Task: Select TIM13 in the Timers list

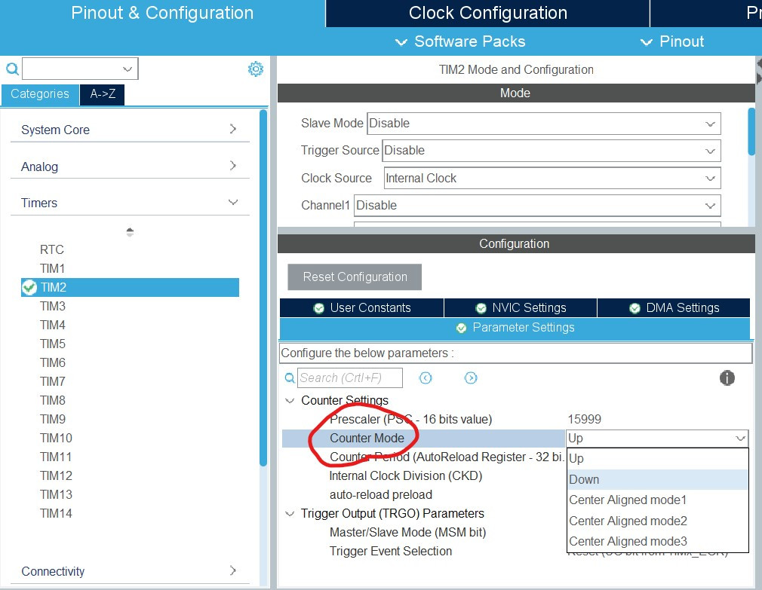Action: pyautogui.click(x=56, y=495)
